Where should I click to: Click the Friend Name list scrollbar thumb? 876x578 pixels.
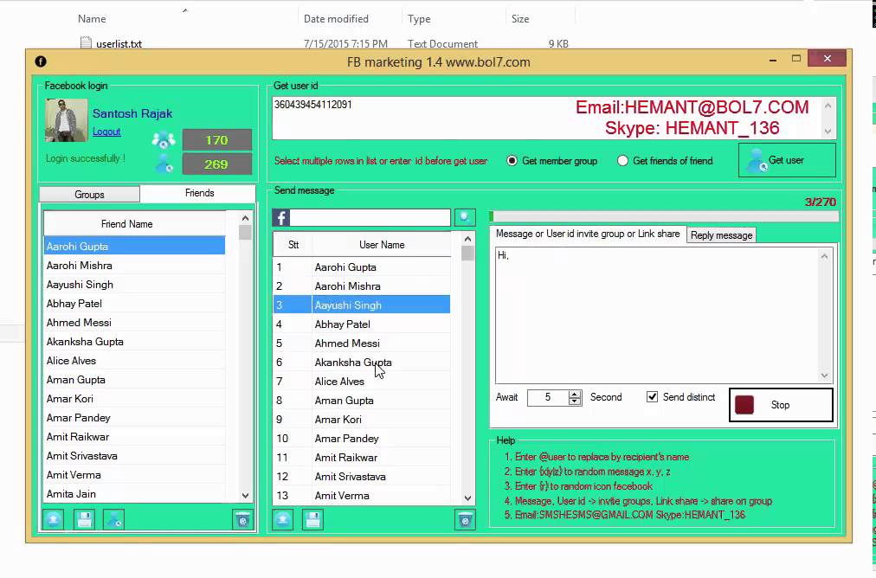pos(245,232)
